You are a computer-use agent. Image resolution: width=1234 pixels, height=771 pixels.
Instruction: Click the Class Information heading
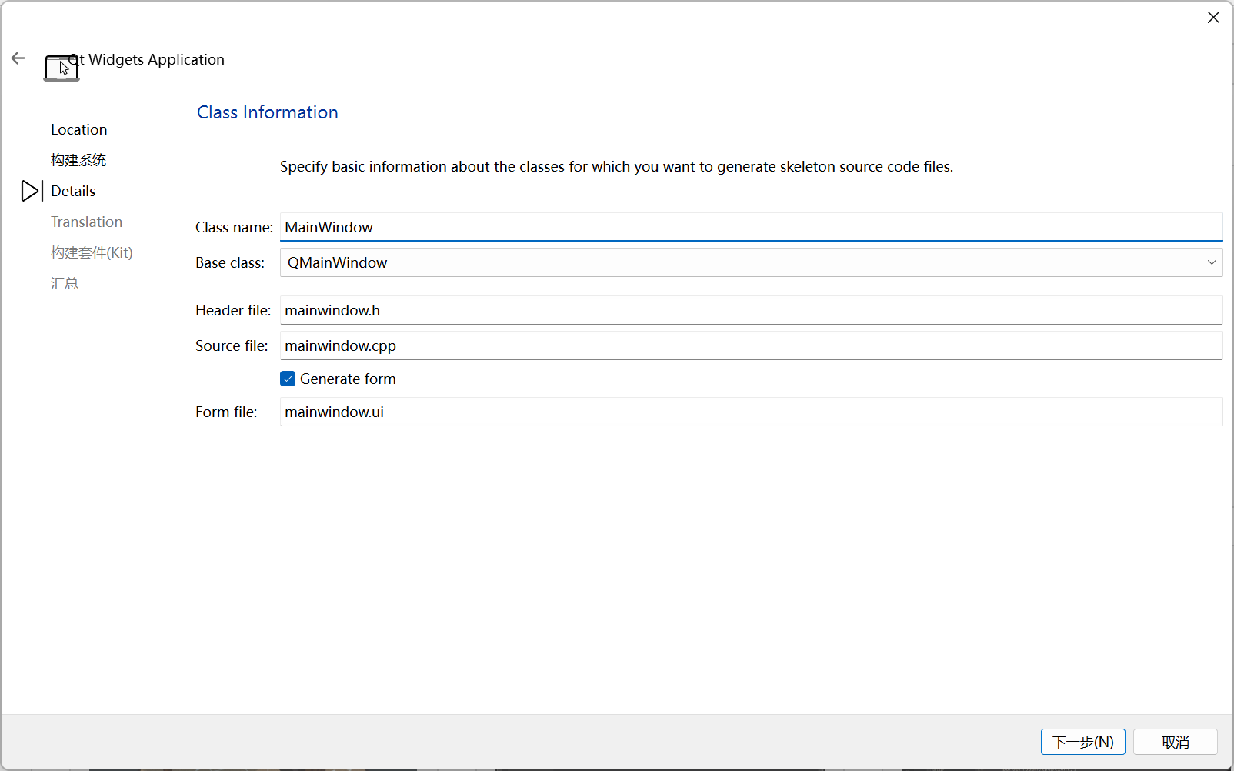point(268,112)
